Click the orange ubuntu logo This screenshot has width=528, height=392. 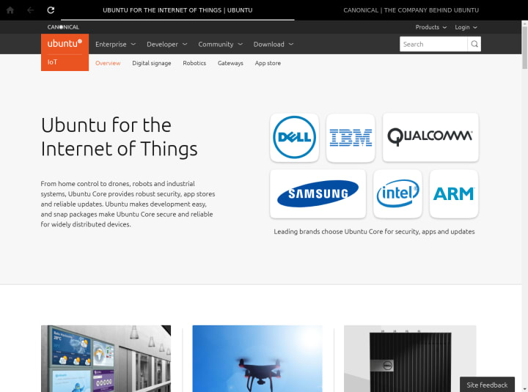click(65, 43)
